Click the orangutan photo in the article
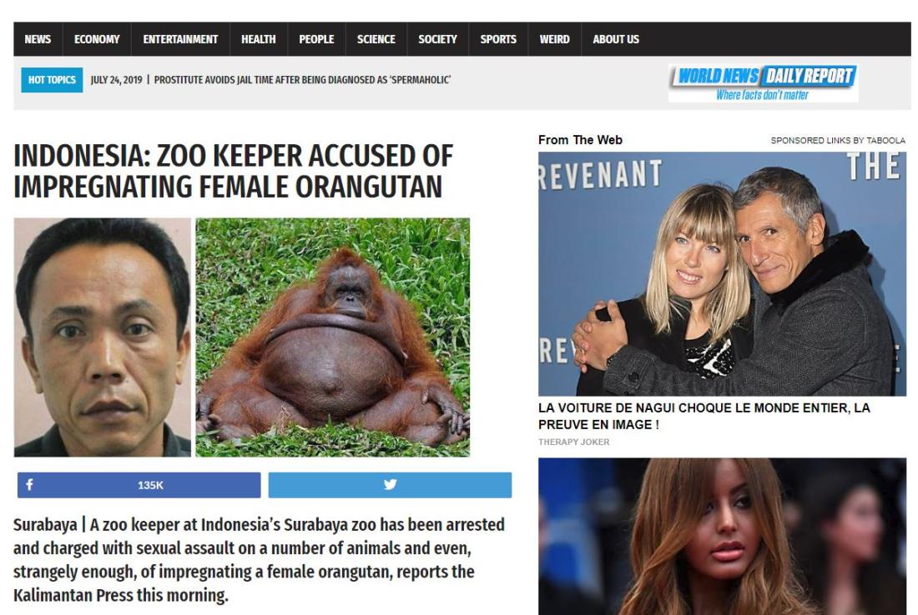The height and width of the screenshot is (615, 918). 332,337
